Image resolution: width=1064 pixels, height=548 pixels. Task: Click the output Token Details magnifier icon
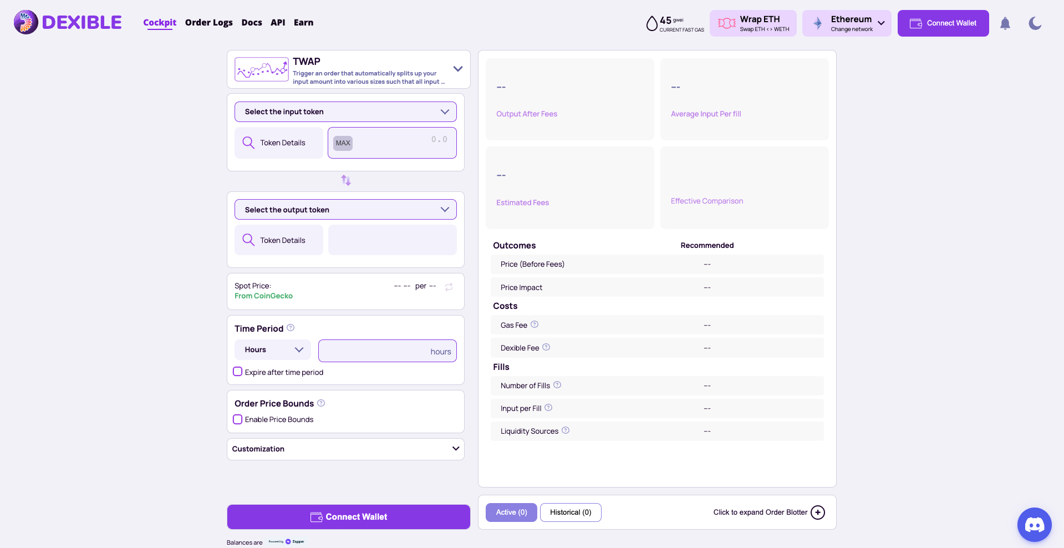(x=248, y=240)
